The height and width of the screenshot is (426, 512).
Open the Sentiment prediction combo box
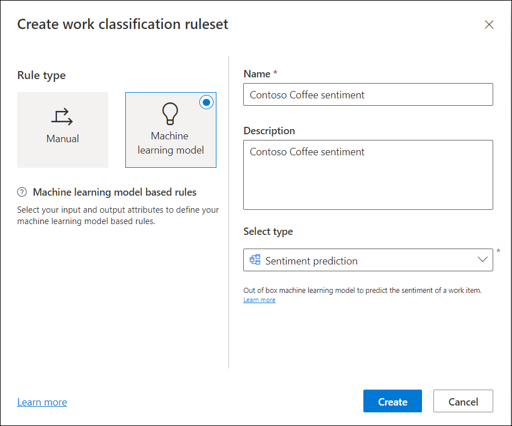pyautogui.click(x=364, y=260)
